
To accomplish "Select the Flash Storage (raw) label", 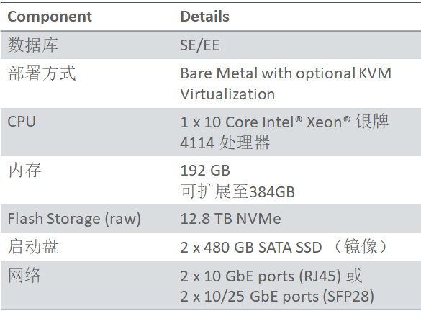I will click(74, 219).
